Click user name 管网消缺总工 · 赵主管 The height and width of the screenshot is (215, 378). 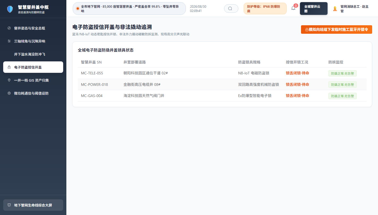(355, 9)
